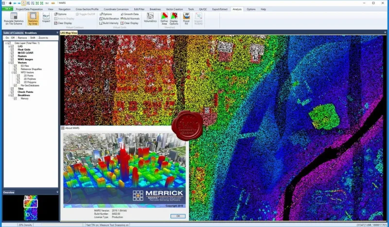
Task: Click the On button in Table of Contents
Action: (x=7, y=38)
